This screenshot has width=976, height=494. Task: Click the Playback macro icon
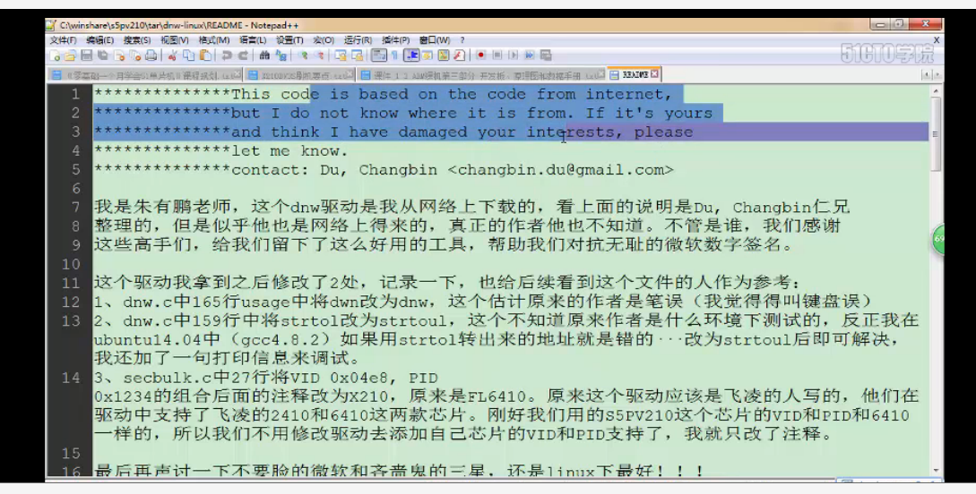click(514, 55)
